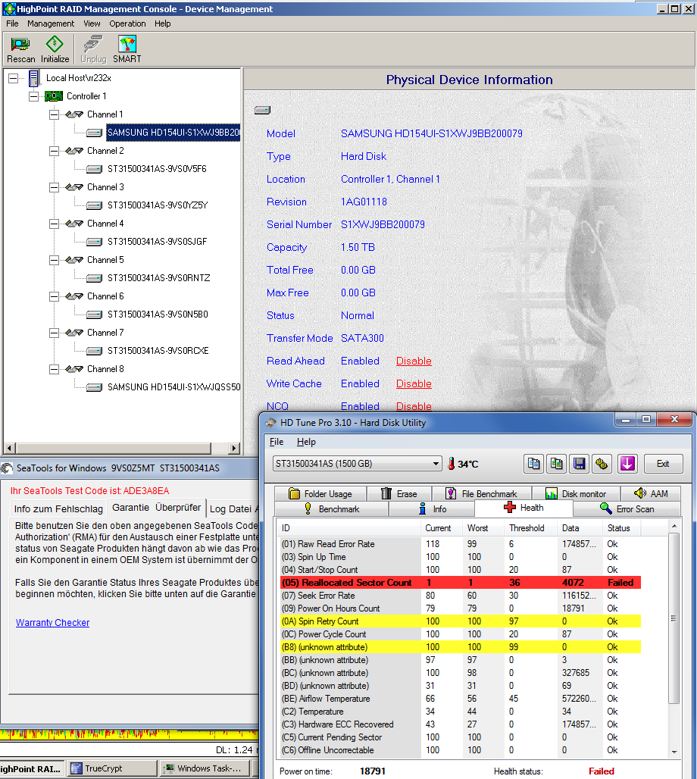
Task: Switch to the Erase tab
Action: [x=399, y=494]
